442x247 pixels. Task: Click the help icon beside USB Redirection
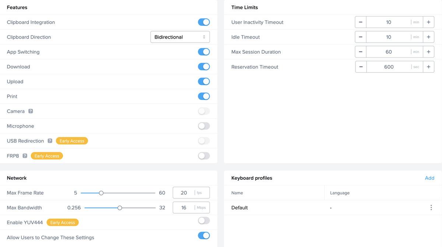point(50,141)
